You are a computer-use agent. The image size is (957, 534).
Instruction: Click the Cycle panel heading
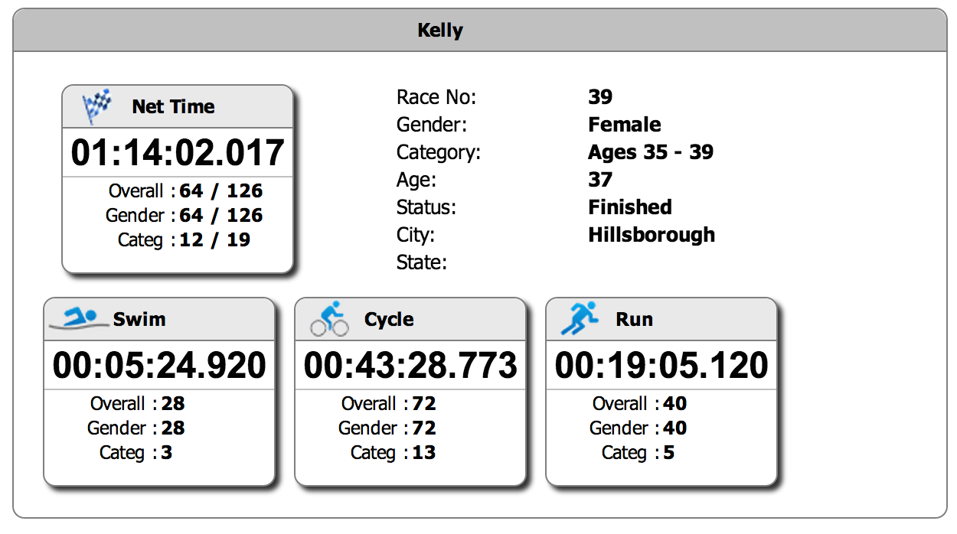[389, 319]
